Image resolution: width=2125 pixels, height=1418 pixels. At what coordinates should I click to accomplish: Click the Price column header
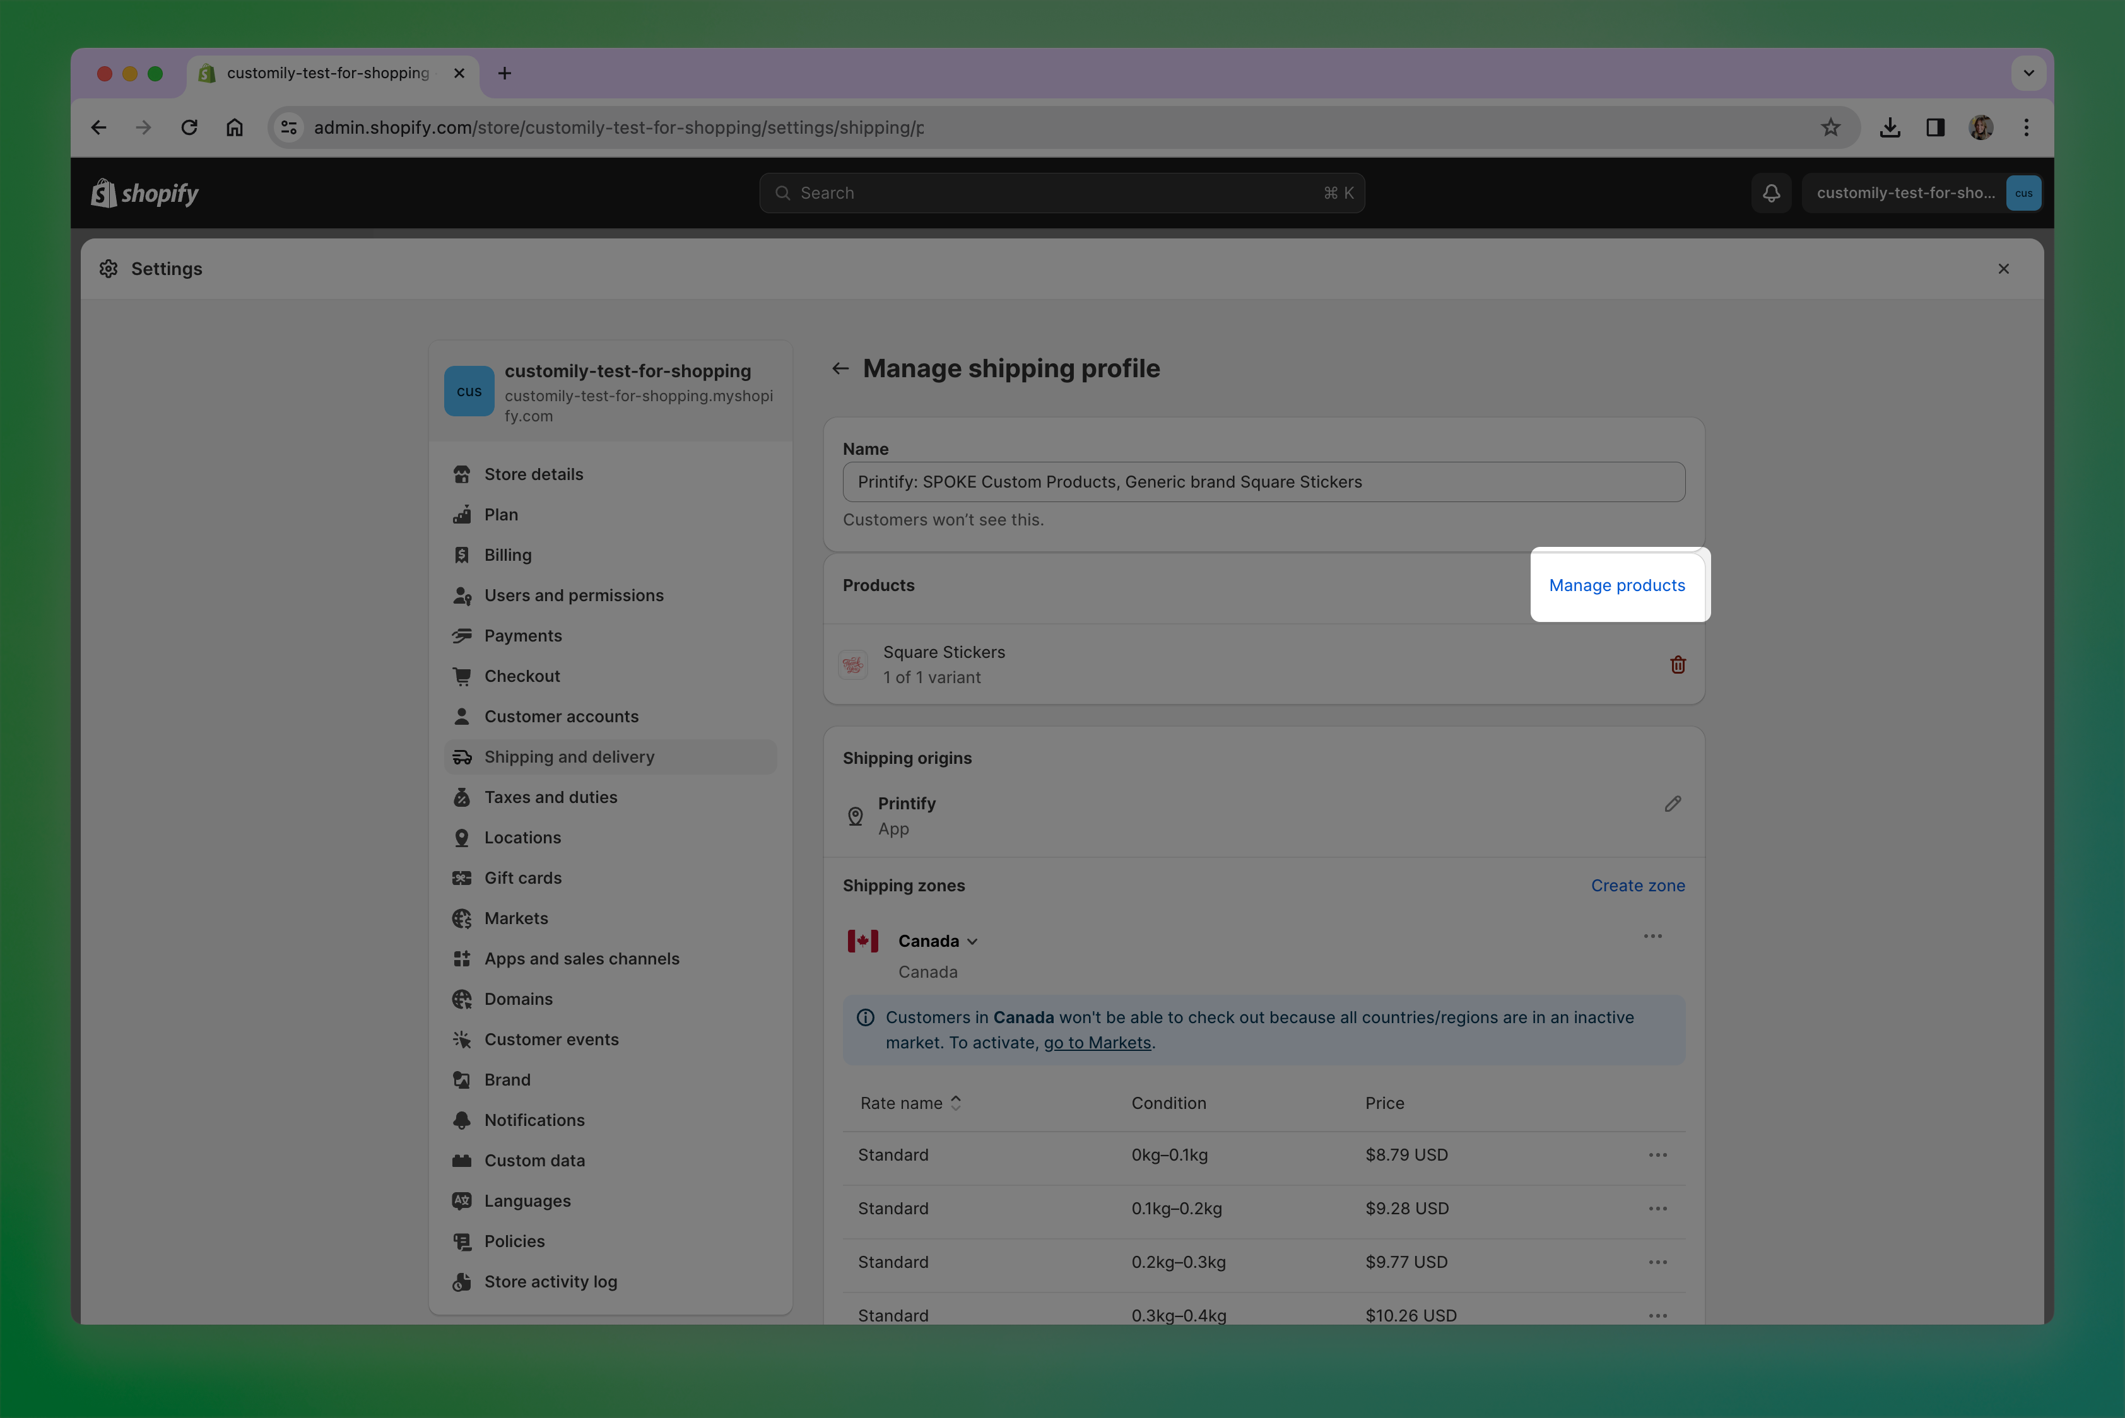[1384, 1103]
